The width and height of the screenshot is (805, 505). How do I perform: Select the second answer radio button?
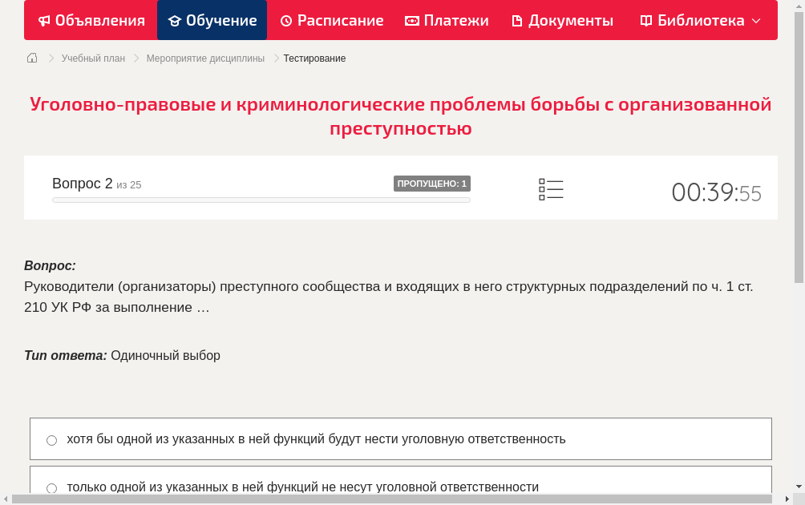click(x=51, y=487)
